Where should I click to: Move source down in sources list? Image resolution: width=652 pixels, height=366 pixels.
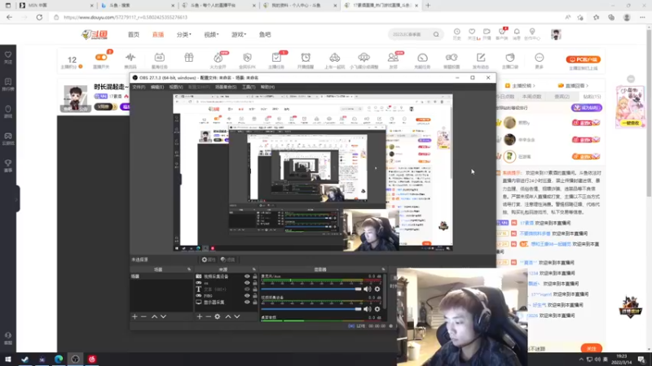(237, 316)
